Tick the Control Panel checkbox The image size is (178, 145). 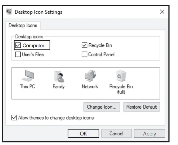(x=84, y=54)
